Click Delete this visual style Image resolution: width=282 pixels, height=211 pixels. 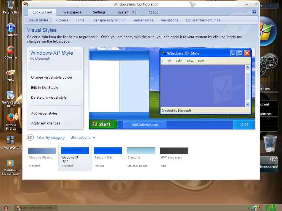tap(49, 98)
